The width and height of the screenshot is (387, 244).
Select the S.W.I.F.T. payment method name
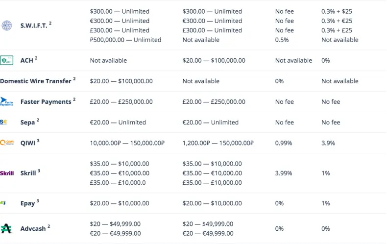(34, 25)
